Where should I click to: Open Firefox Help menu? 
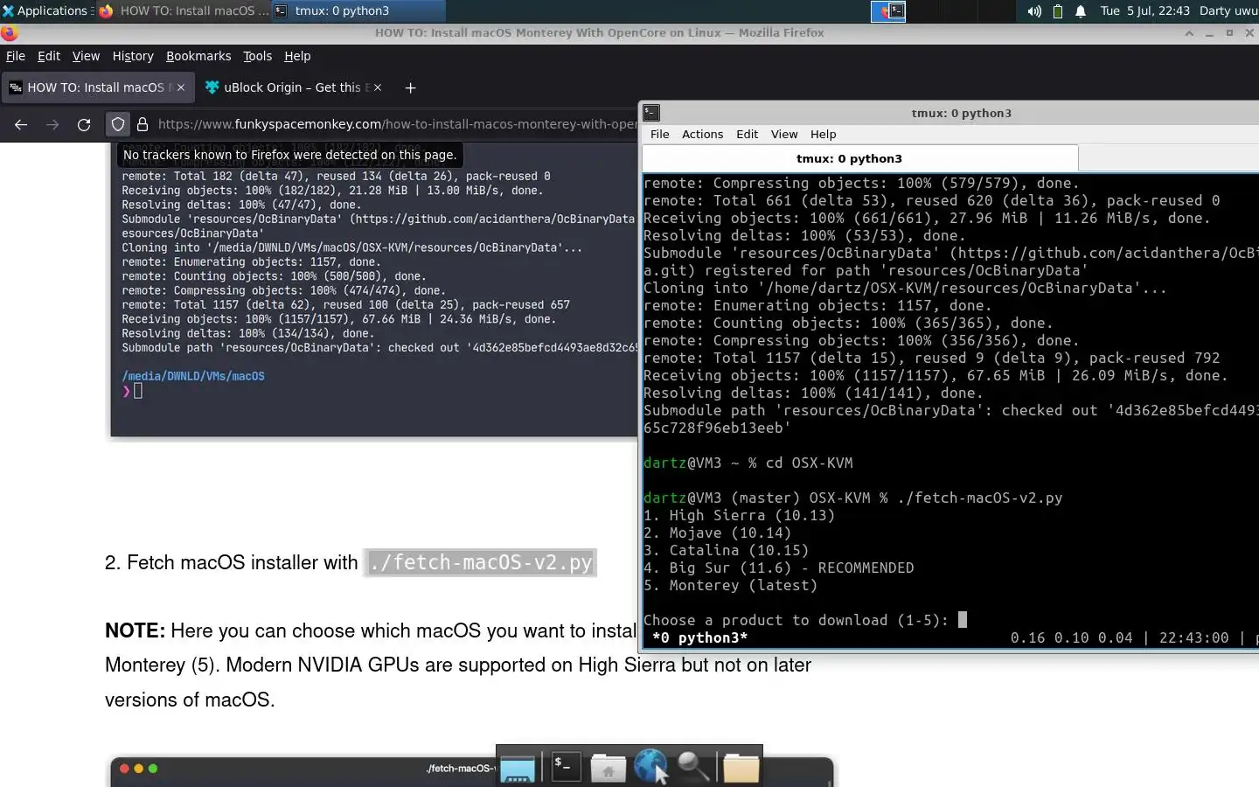[297, 56]
